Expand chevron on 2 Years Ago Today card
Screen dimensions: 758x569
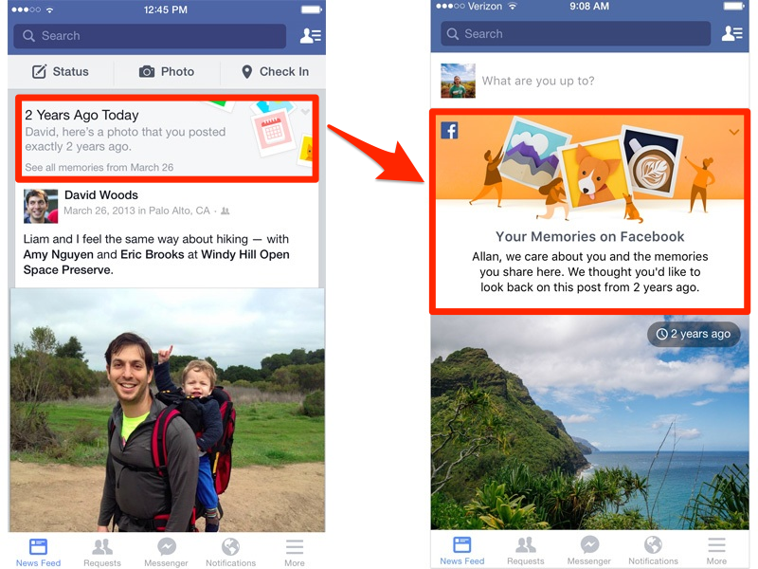pyautogui.click(x=305, y=112)
